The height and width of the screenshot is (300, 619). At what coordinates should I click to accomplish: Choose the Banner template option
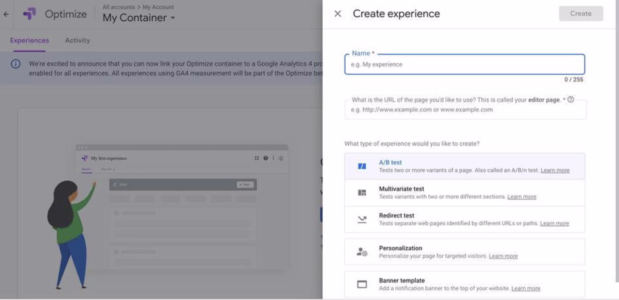[x=465, y=284]
